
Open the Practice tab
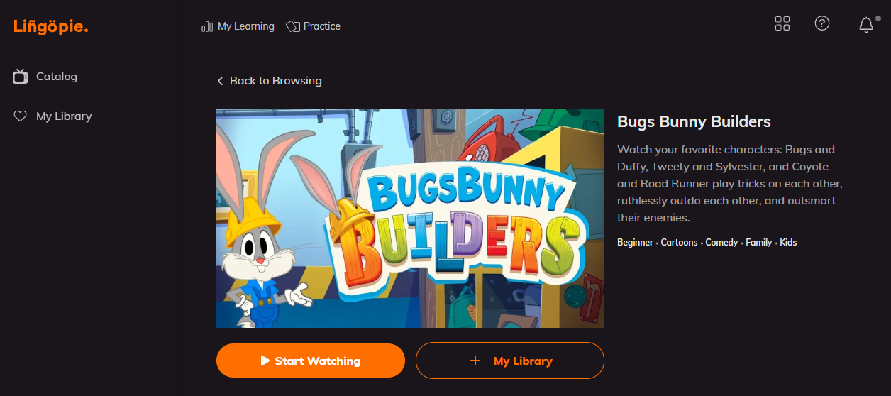[313, 26]
